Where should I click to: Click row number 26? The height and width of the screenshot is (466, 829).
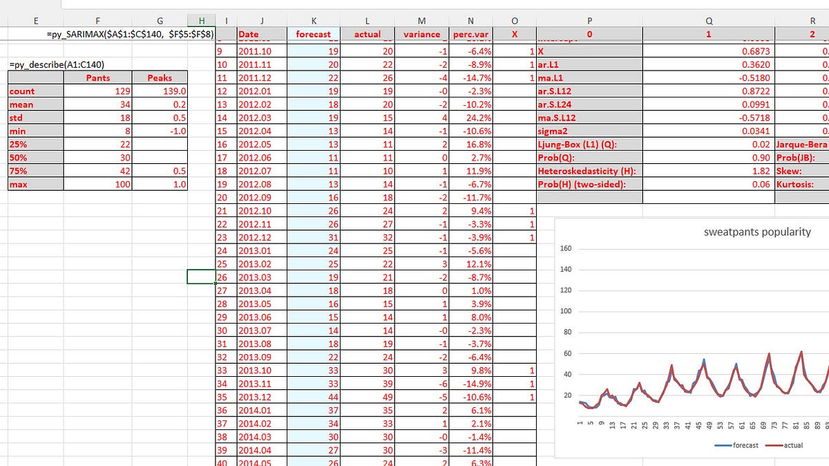[x=223, y=277]
